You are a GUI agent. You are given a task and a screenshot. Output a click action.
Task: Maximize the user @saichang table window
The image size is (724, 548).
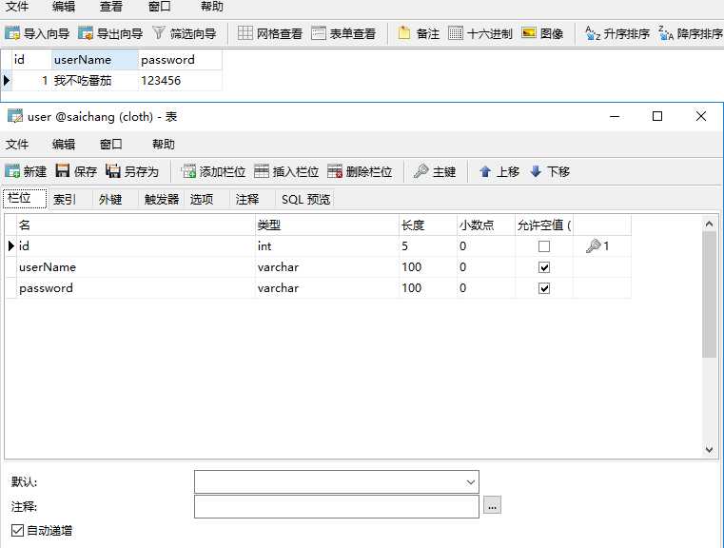pyautogui.click(x=657, y=116)
